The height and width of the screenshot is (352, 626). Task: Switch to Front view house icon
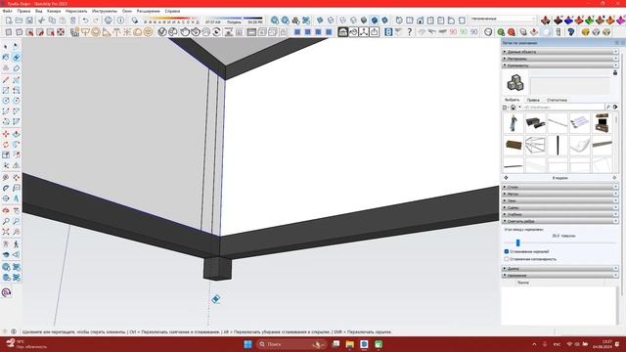[420, 21]
